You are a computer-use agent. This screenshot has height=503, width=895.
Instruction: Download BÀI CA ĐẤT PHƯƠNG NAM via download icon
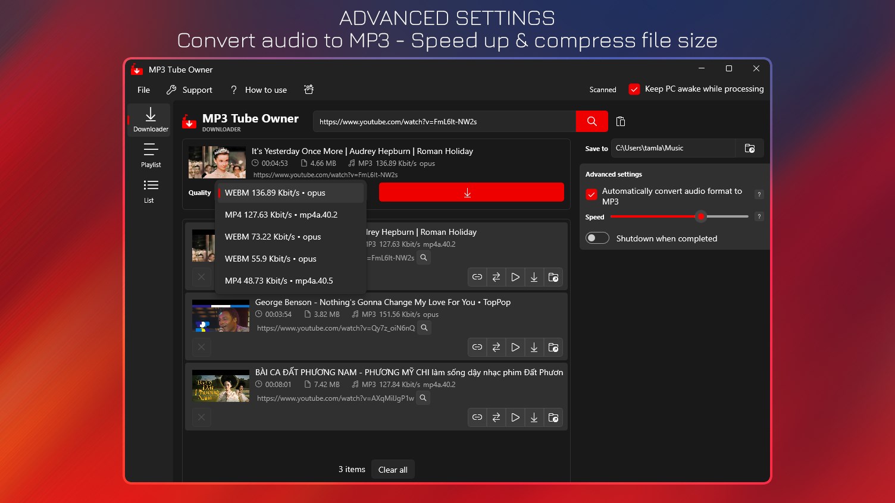pyautogui.click(x=534, y=417)
